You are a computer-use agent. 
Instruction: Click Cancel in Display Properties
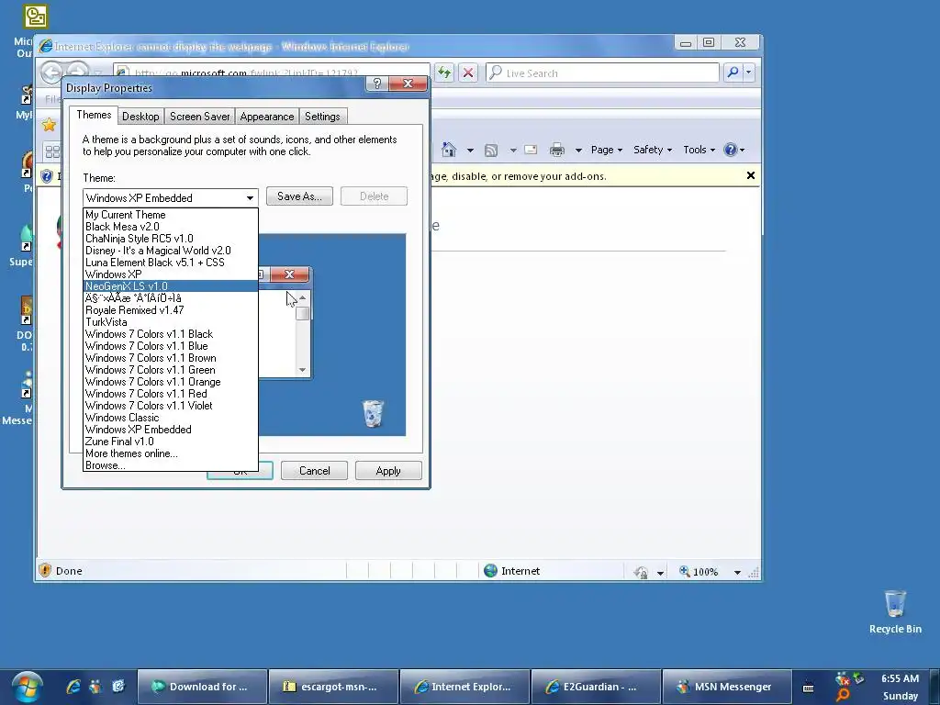click(314, 471)
